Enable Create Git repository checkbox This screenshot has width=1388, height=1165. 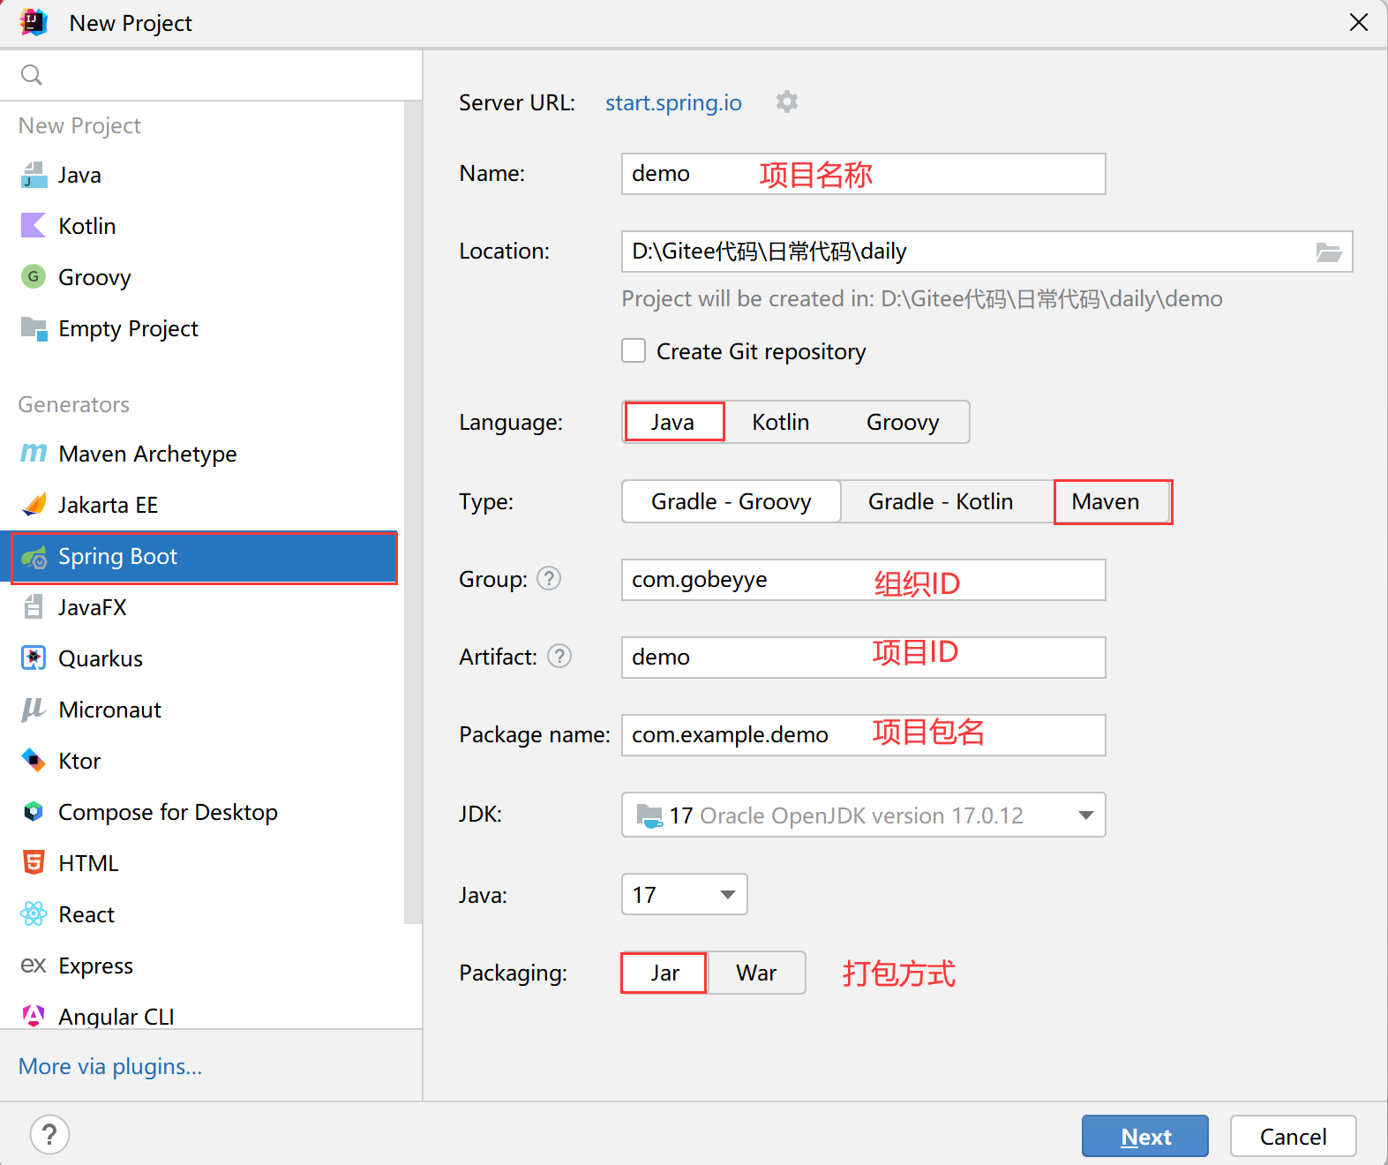[634, 351]
